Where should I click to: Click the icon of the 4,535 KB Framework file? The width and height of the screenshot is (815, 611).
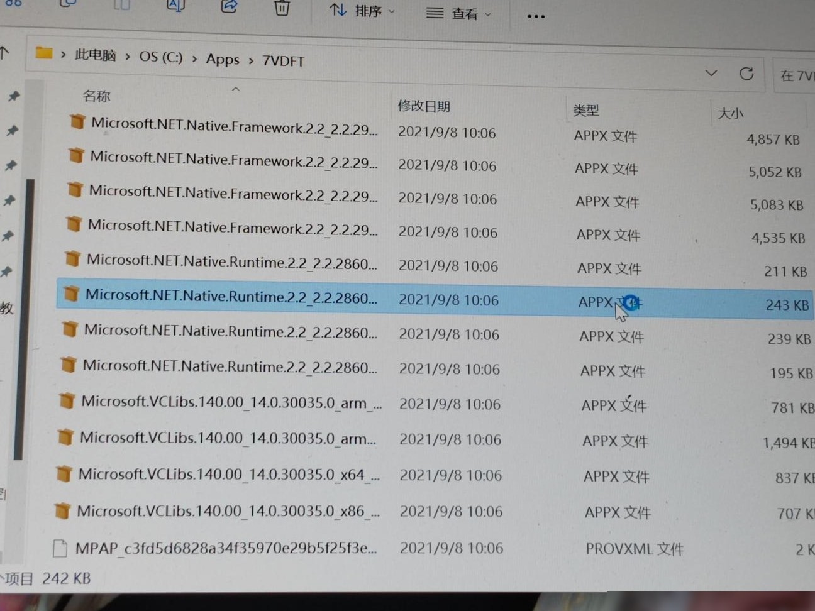click(x=74, y=223)
